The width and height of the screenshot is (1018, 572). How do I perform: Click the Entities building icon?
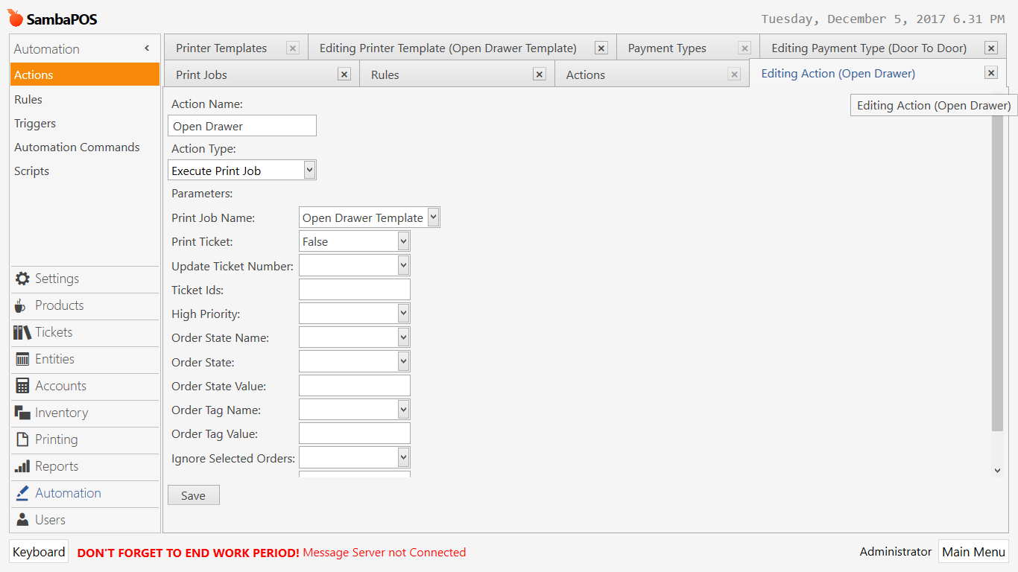tap(22, 359)
